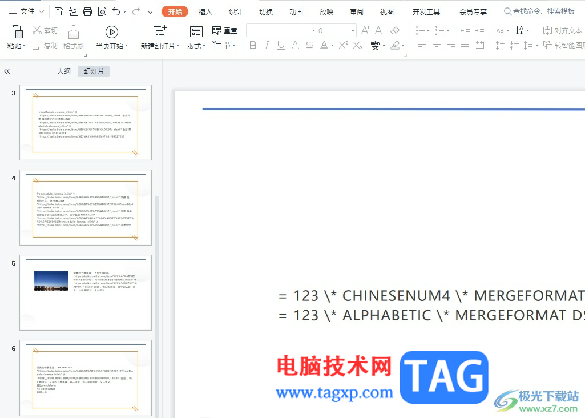The height and width of the screenshot is (418, 585).
Task: Start slideshow with 当页开始 icon
Action: (x=111, y=32)
